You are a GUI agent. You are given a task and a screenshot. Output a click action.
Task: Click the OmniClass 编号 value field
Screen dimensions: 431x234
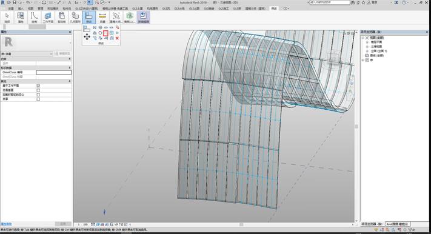pyautogui.click(x=54, y=72)
